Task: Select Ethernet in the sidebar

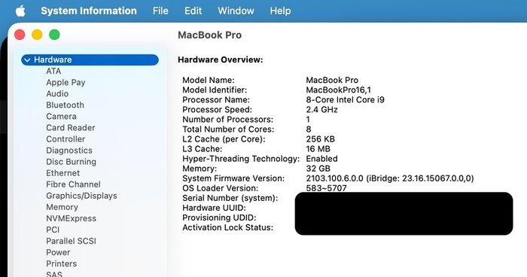Action: click(x=62, y=173)
